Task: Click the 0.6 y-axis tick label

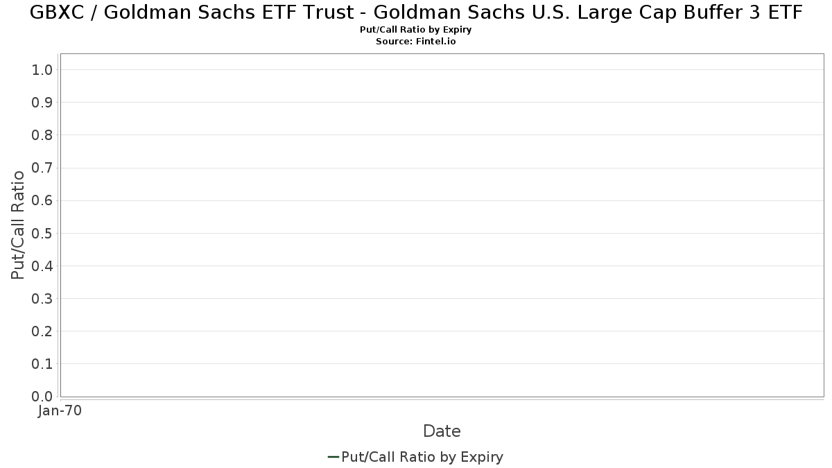Action: (42, 200)
